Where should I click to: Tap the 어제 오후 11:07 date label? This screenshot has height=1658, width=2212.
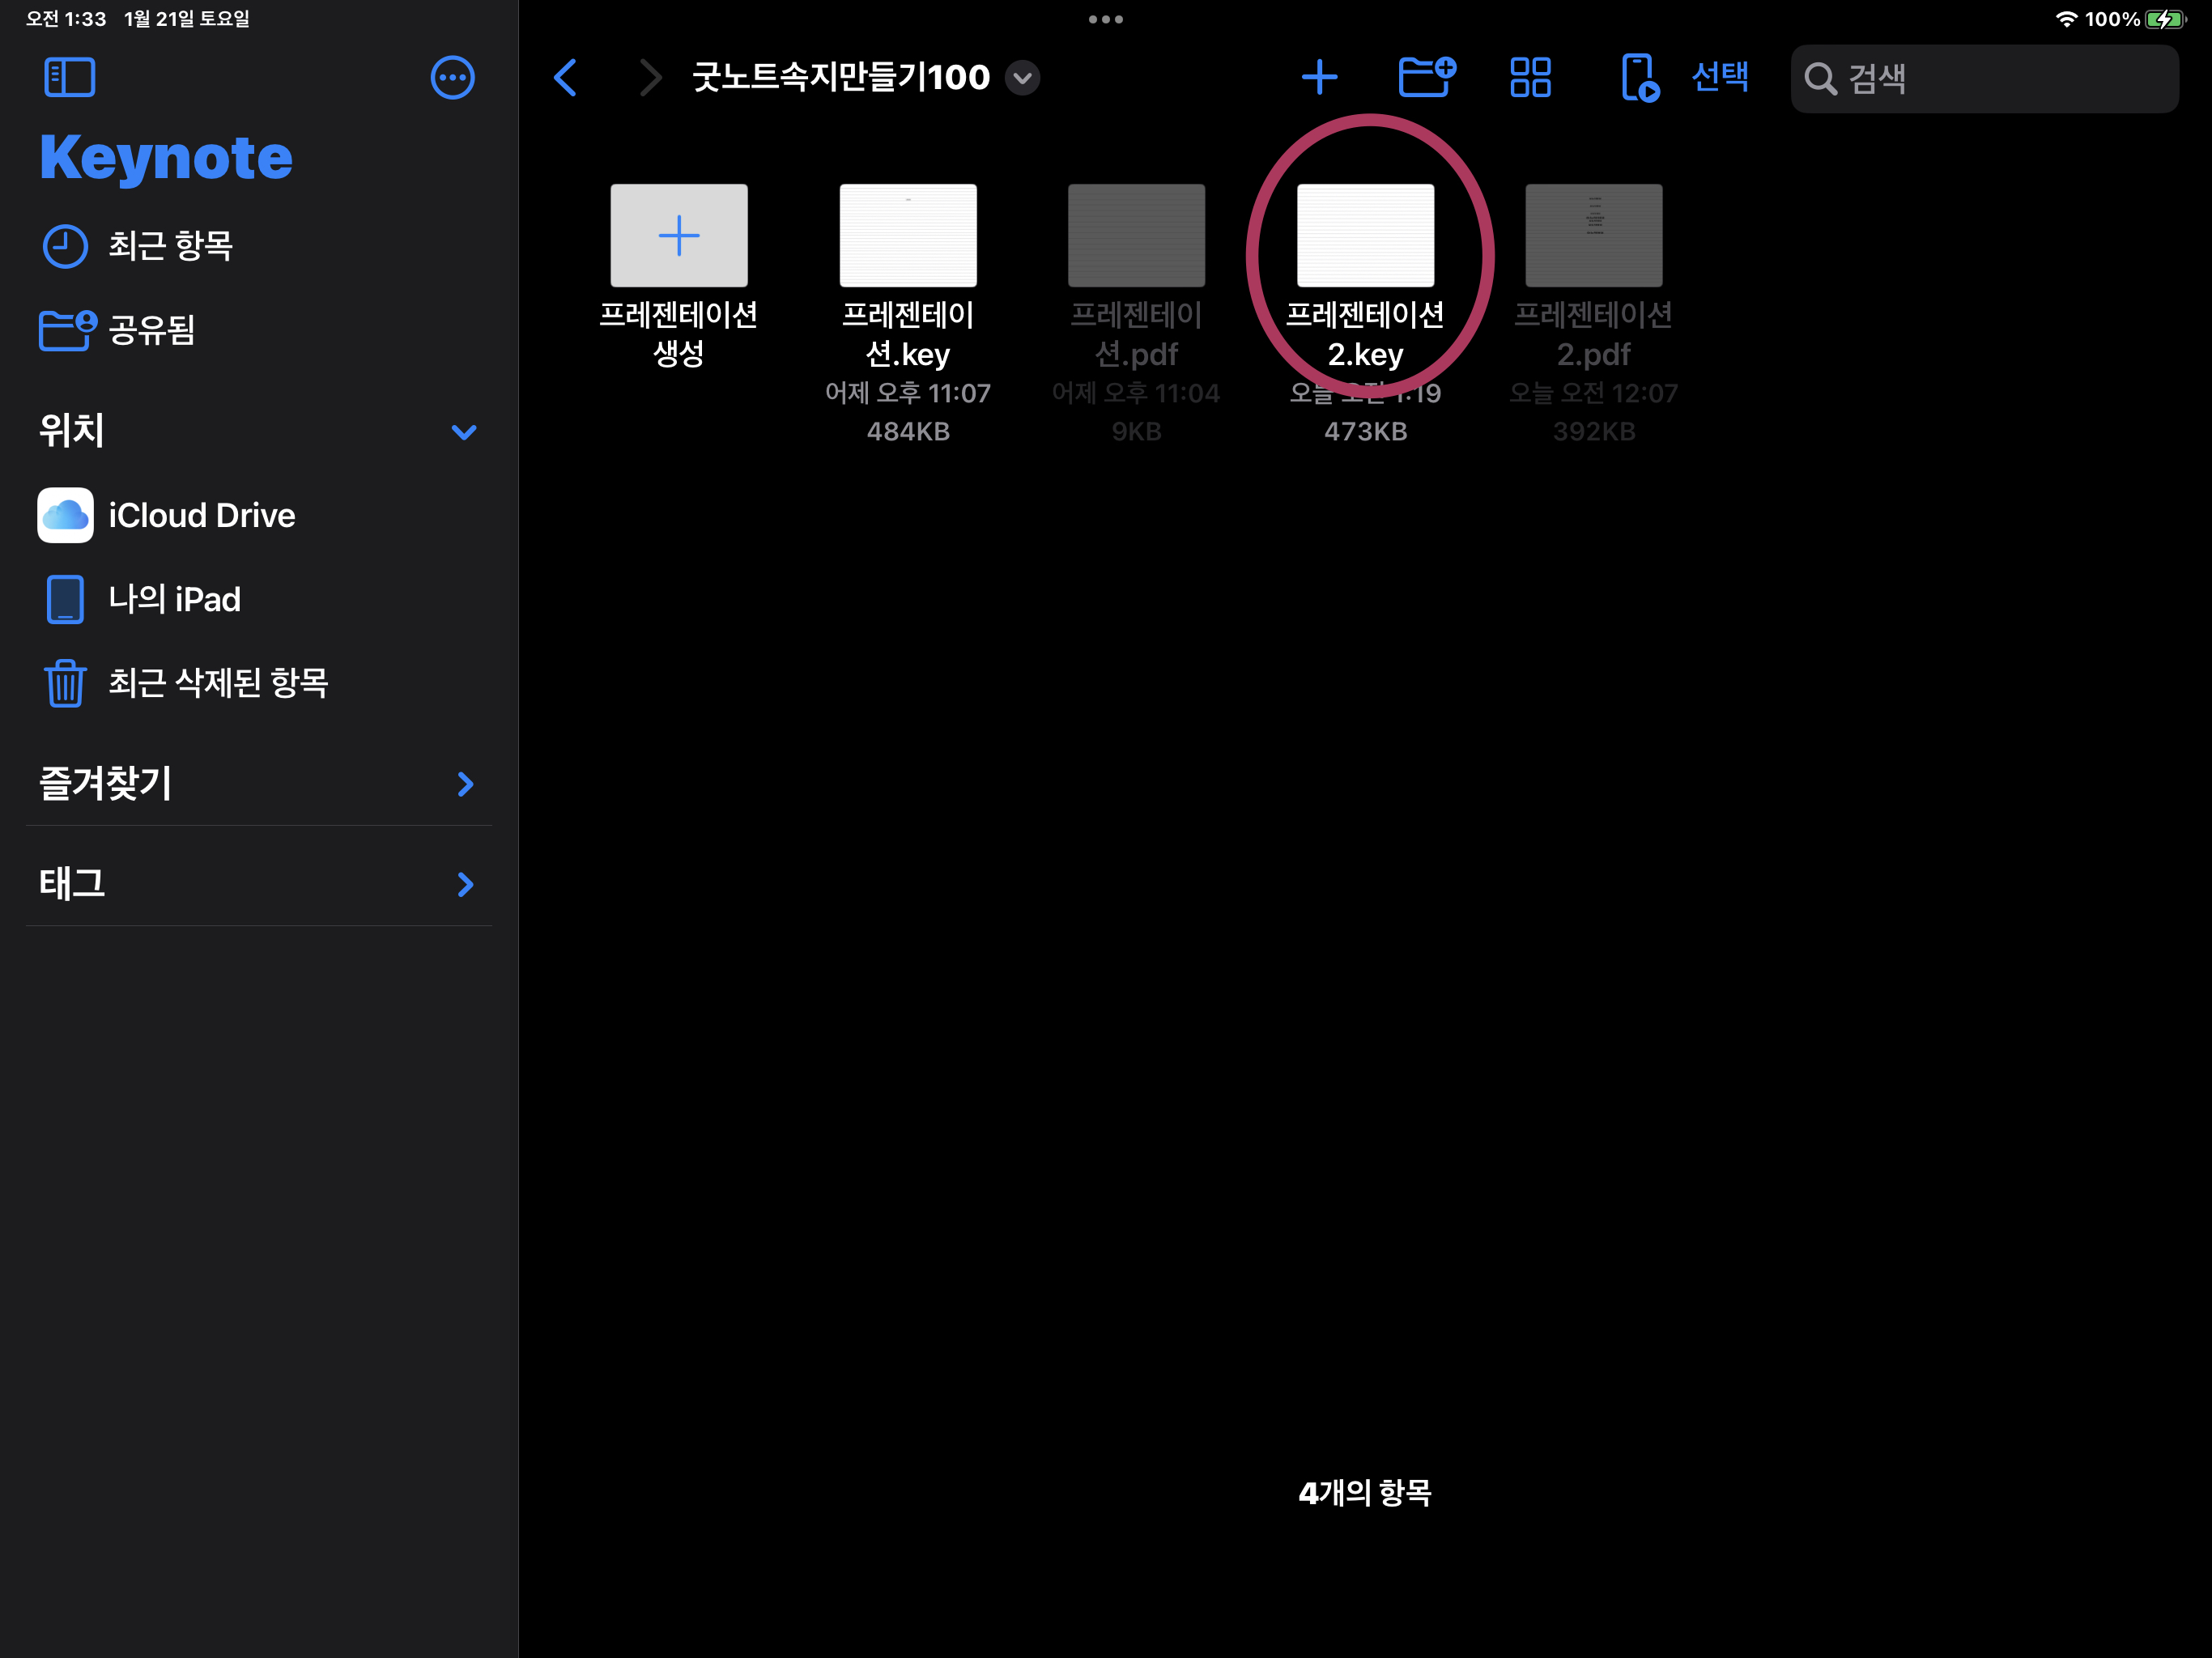[908, 393]
